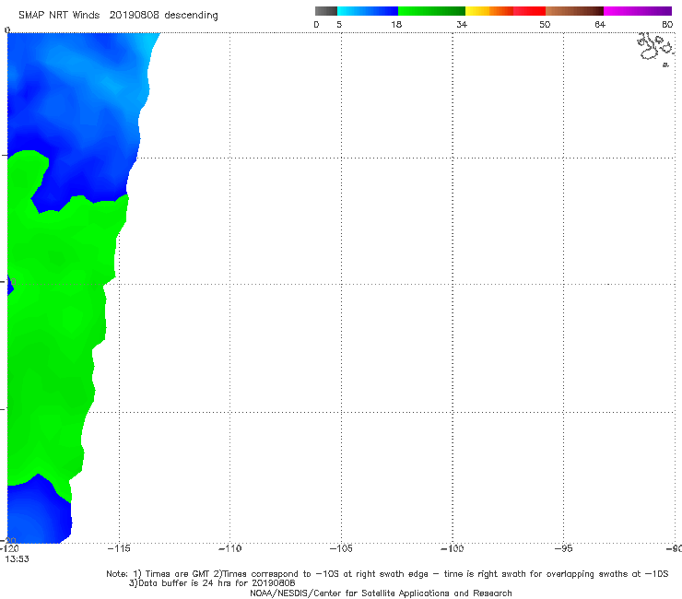Pick the cyan-to-blue 5–18 segment of the color bar
The width and height of the screenshot is (682, 599).
(x=368, y=11)
